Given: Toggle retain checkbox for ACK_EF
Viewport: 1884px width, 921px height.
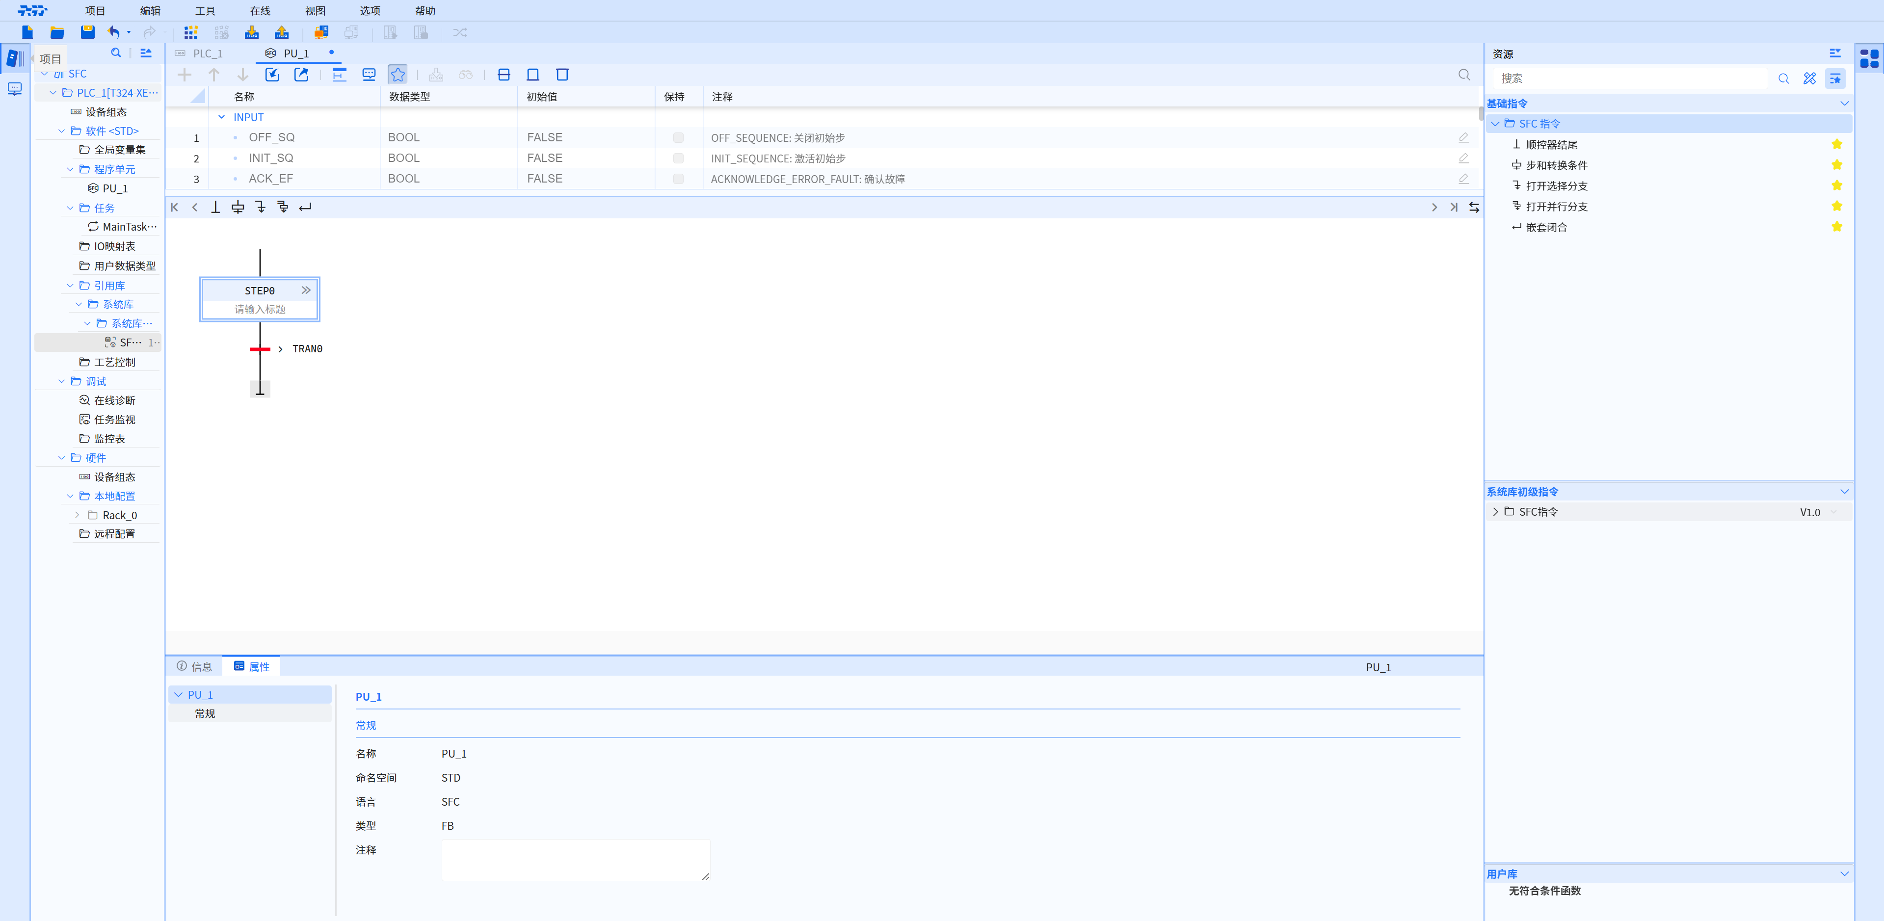Looking at the screenshot, I should point(678,179).
